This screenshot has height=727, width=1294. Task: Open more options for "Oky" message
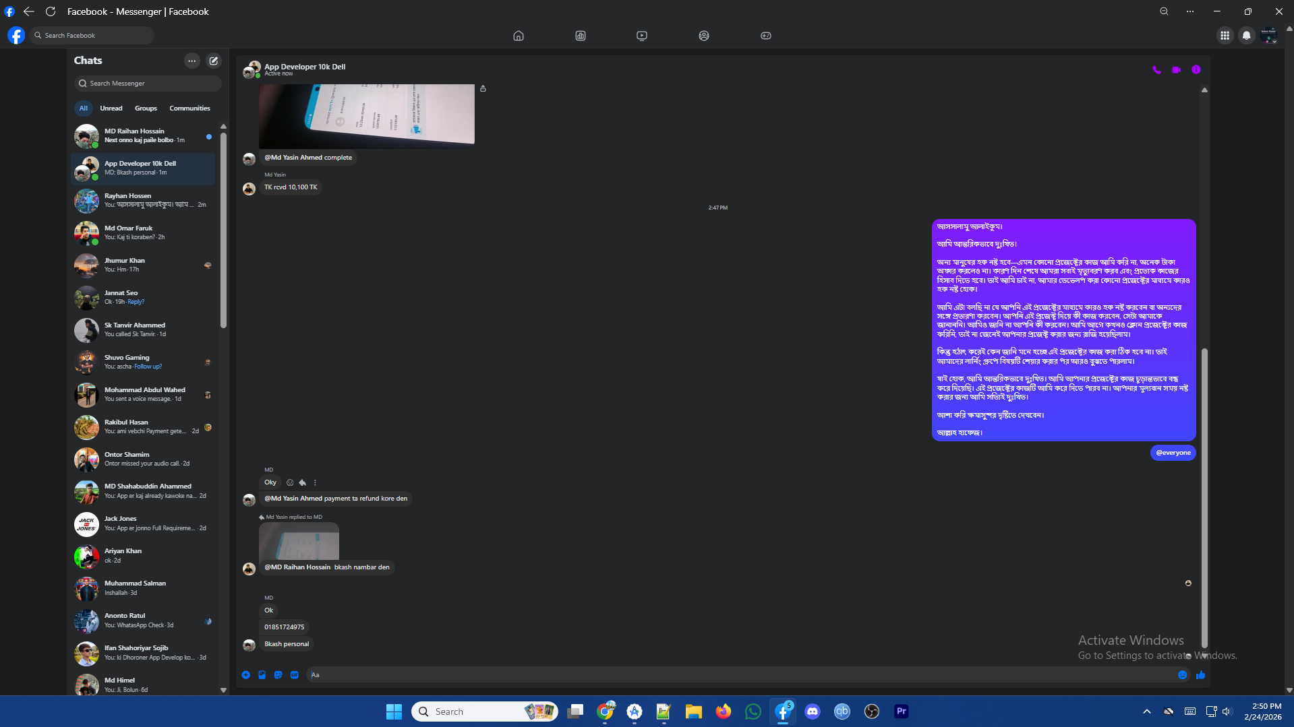(x=315, y=483)
